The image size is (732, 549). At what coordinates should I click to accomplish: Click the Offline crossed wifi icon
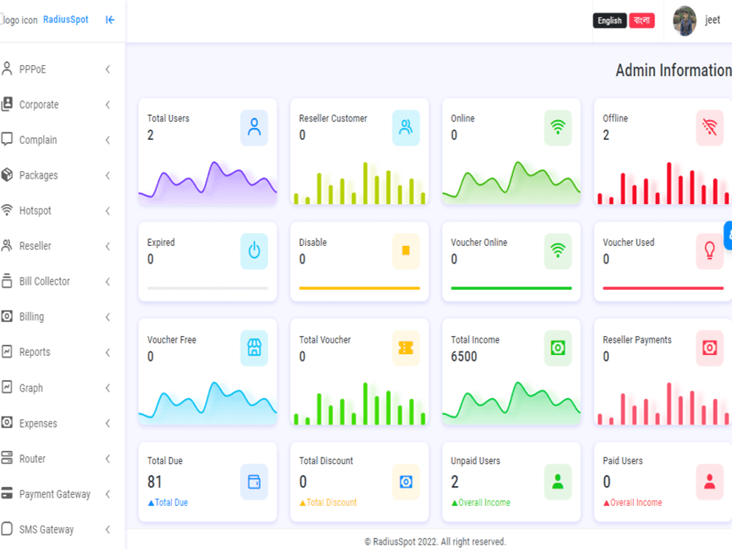tap(709, 127)
